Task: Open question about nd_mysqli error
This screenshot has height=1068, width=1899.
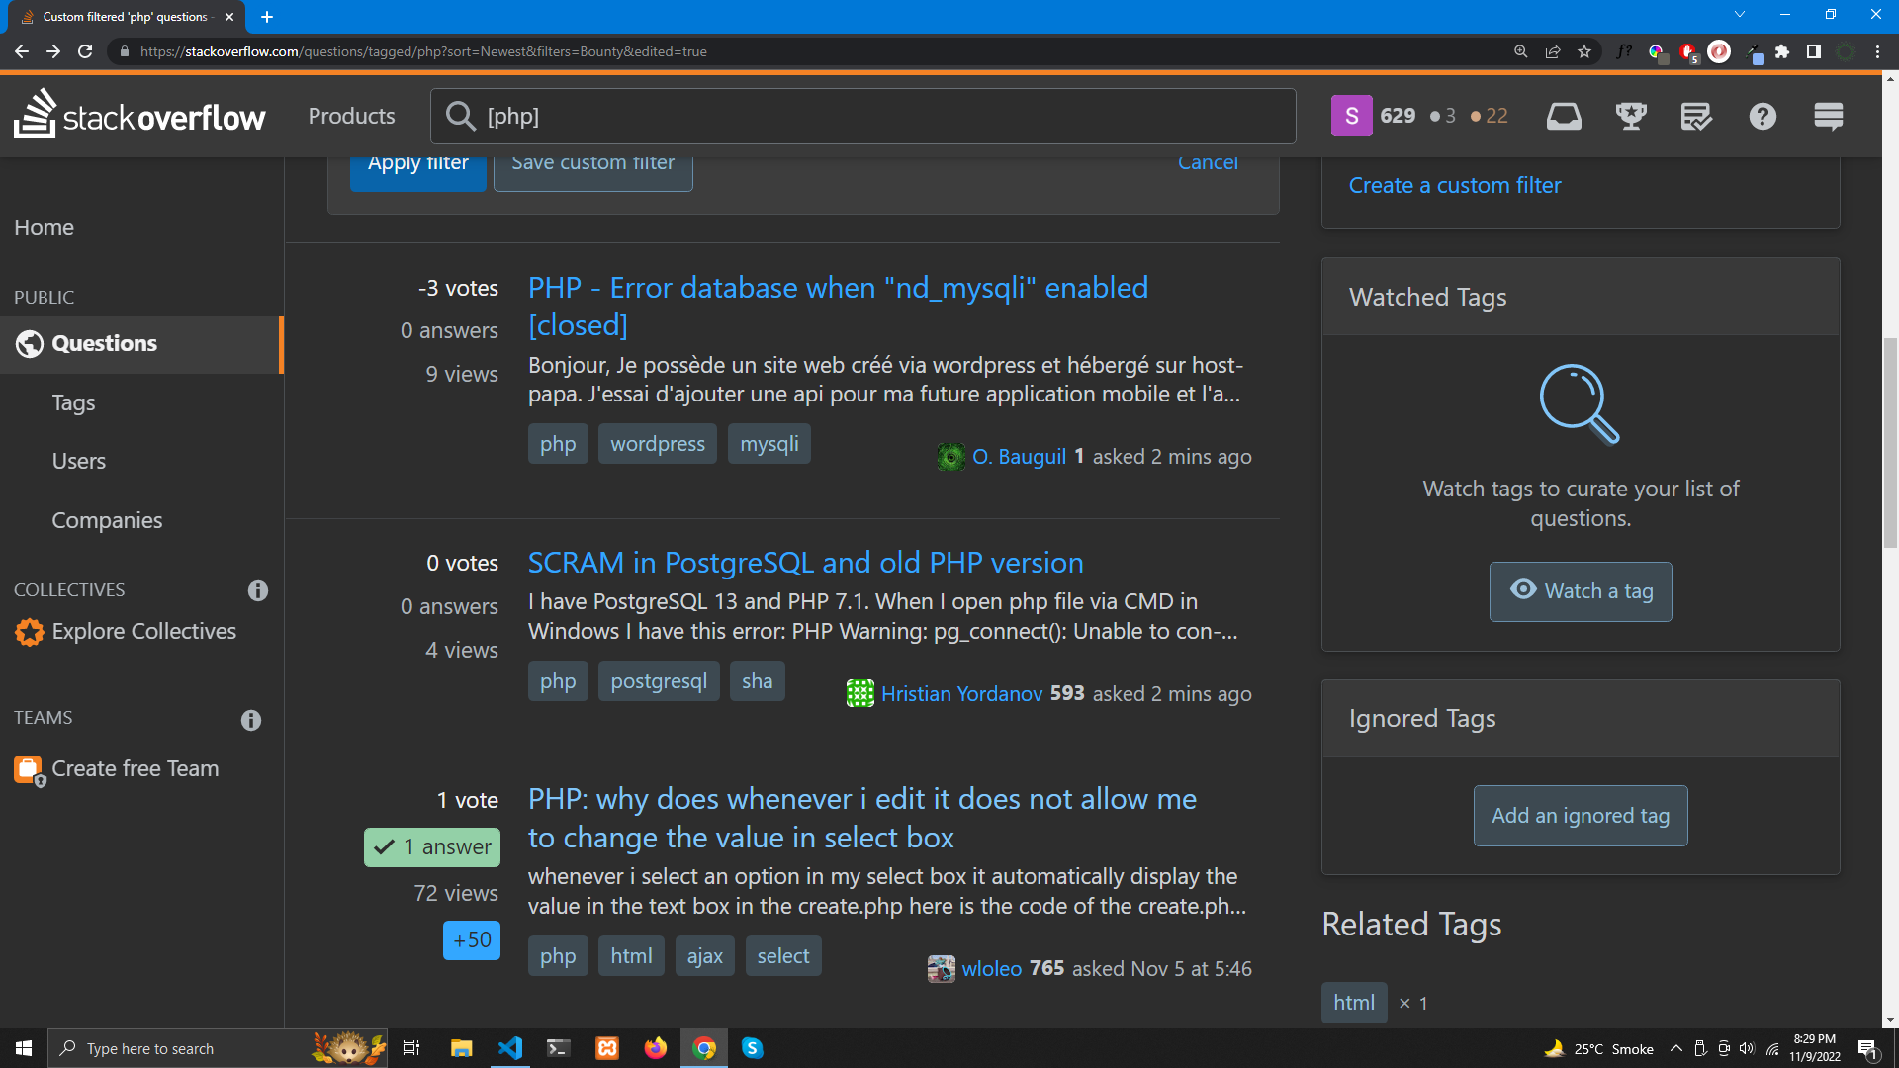Action: pyautogui.click(x=838, y=307)
